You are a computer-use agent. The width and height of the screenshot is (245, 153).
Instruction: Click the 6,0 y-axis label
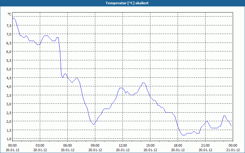[x=9, y=52]
